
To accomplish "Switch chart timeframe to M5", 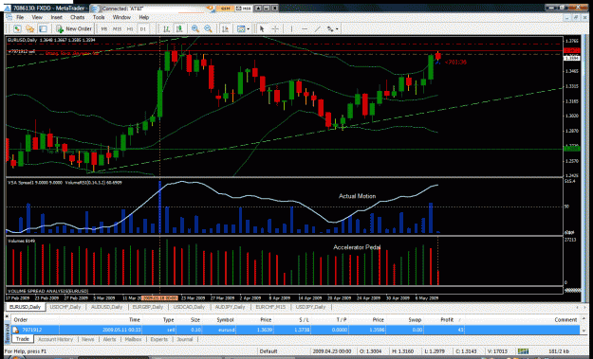I will click(104, 28).
